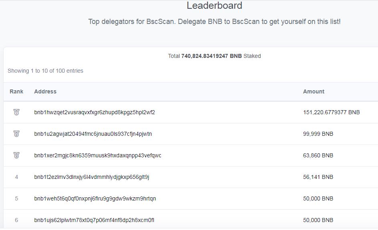378x230 pixels.
Task: Click the third place medal icon
Action: coord(16,155)
